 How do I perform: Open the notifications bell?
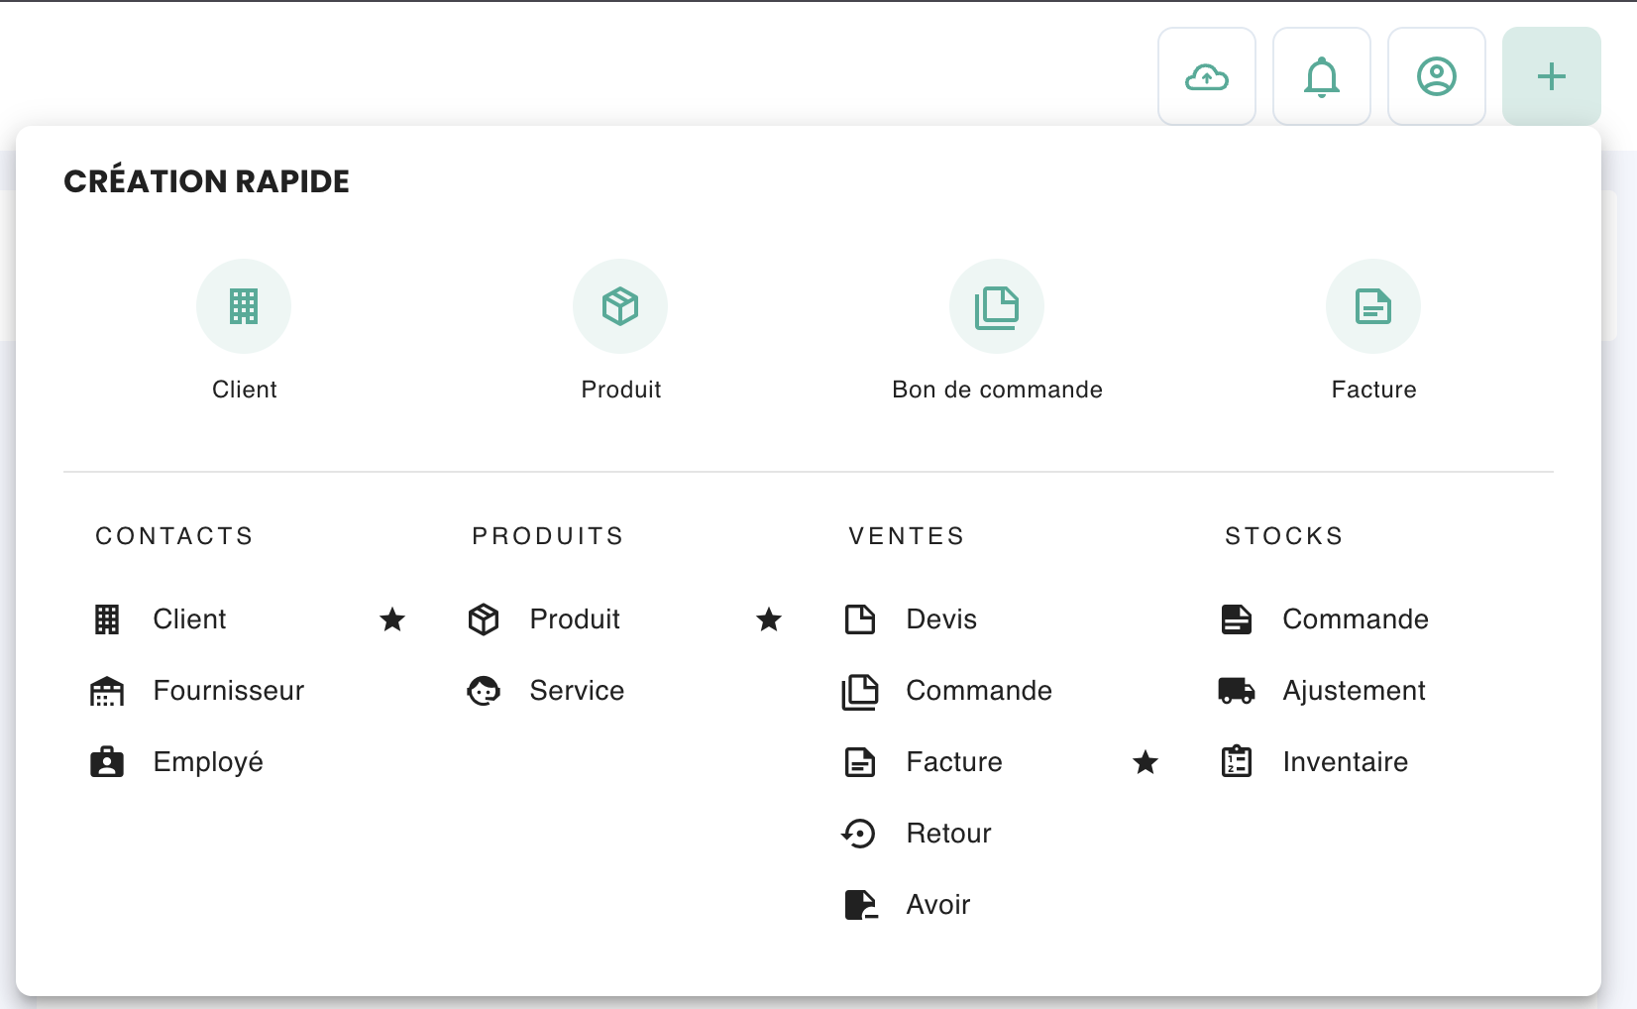tap(1321, 76)
